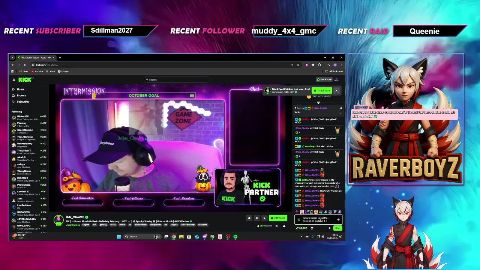Open Chrome from the taskbar
Viewport: 480px width, 270px height.
pyautogui.click(x=174, y=237)
